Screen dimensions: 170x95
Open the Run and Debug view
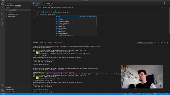[2, 18]
